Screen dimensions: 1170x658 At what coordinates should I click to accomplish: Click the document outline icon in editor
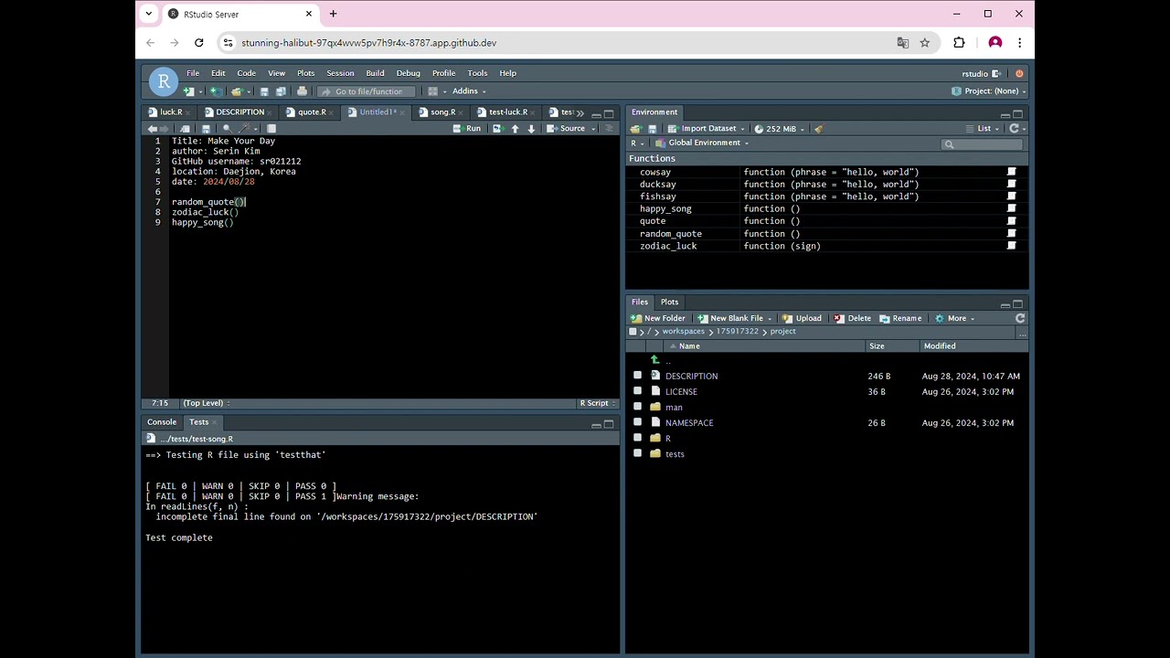point(609,129)
